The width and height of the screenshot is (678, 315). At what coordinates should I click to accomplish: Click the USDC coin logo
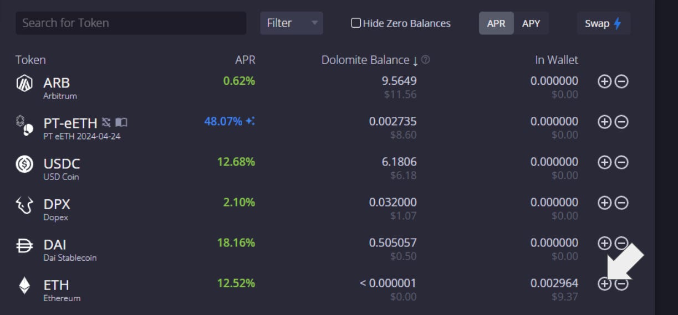click(24, 164)
